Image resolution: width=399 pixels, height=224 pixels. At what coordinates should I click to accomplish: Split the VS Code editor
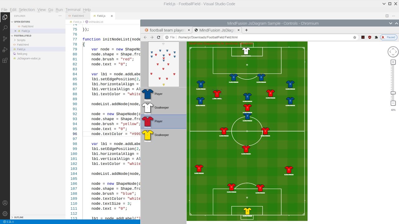point(387,16)
